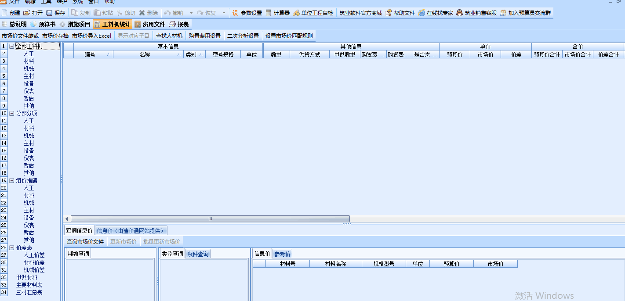
Task: Switch to the 条件查询 tab
Action: (198, 254)
